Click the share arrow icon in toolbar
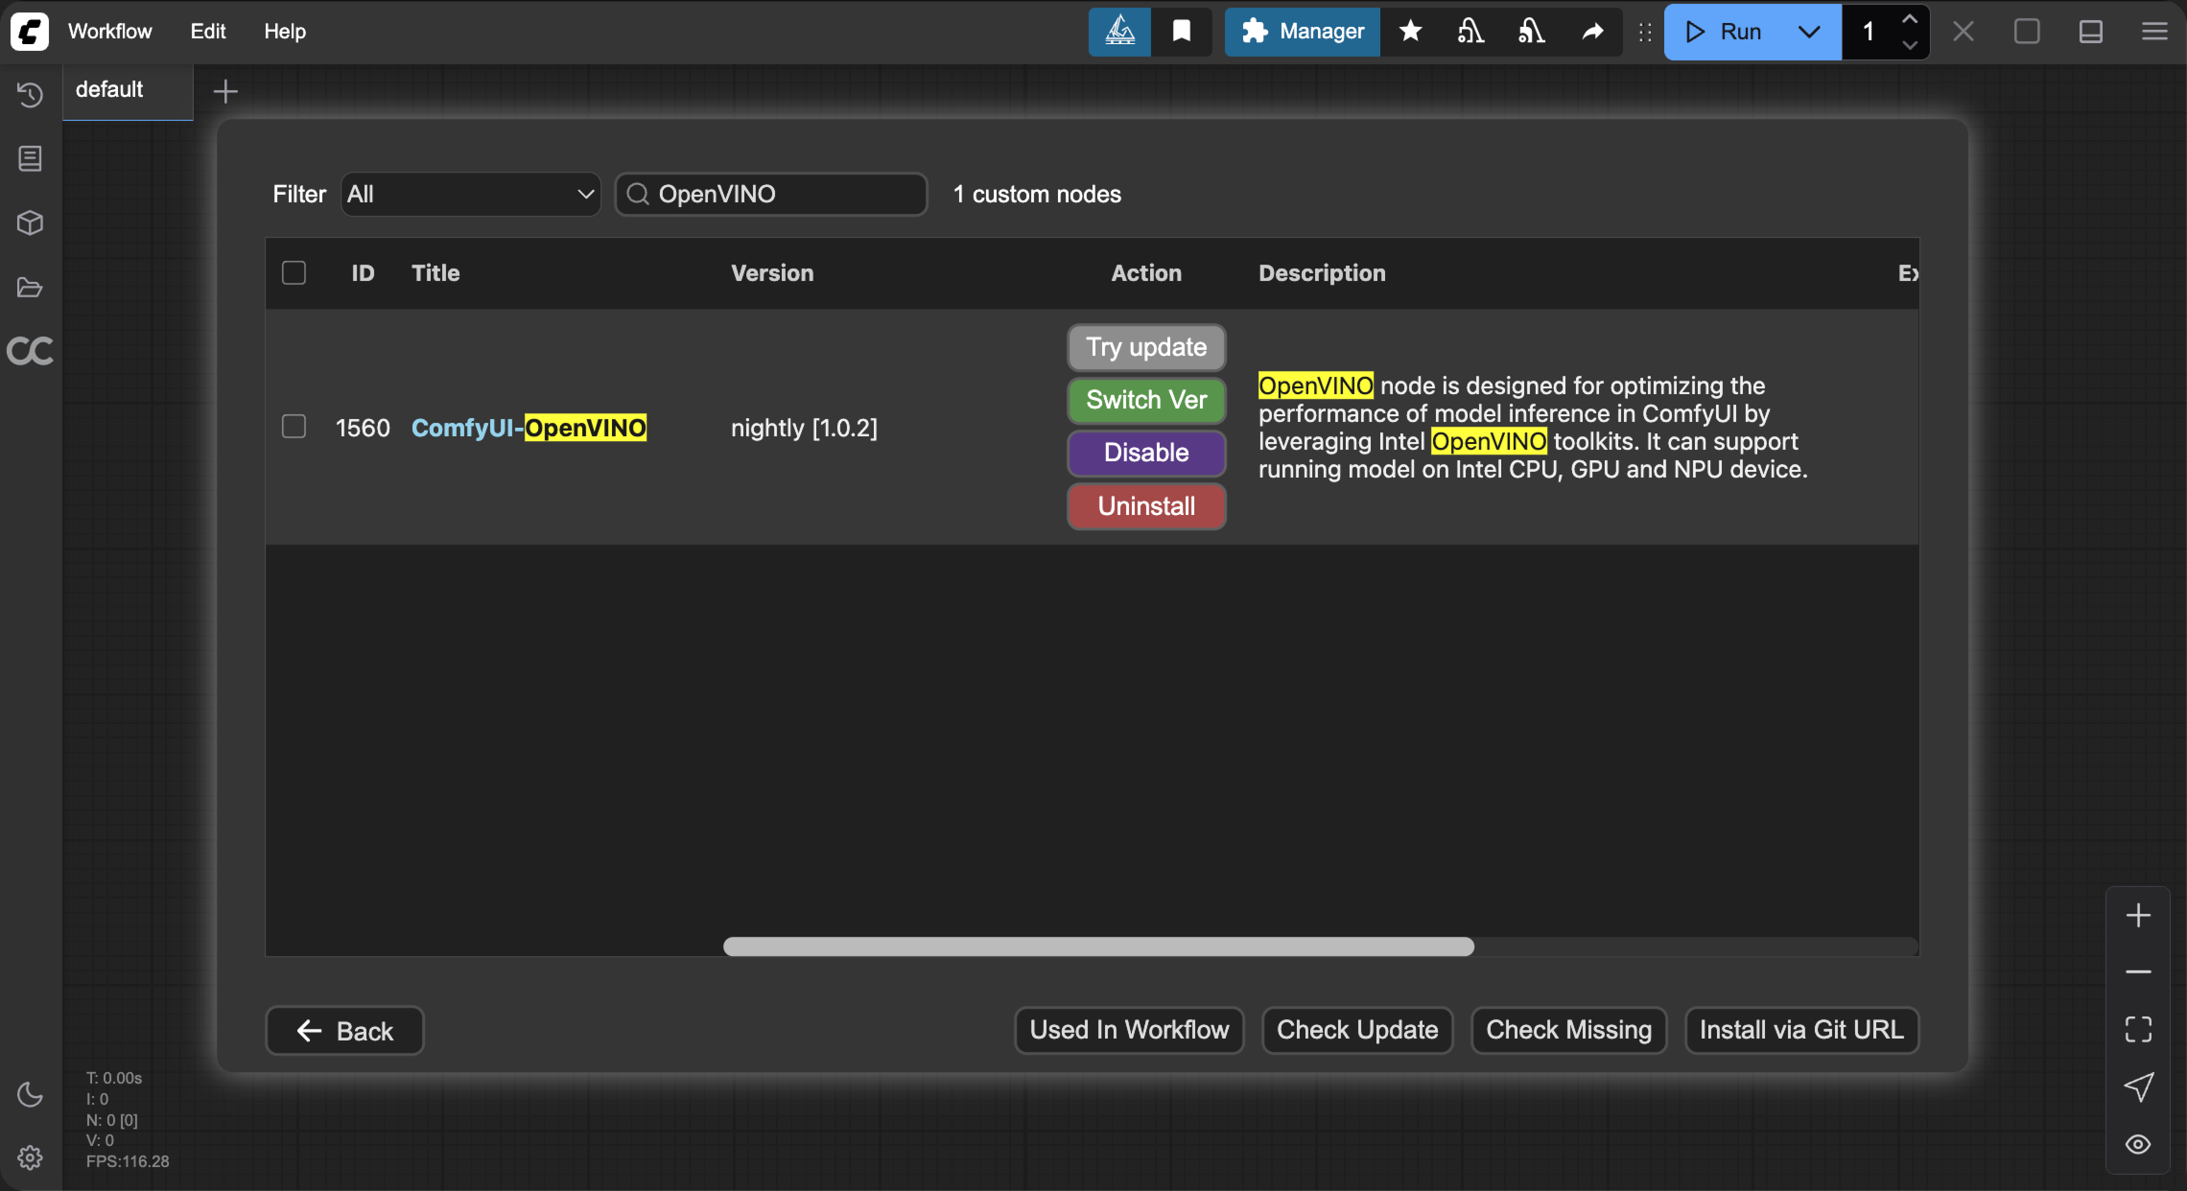Viewport: 2187px width, 1191px height. click(1593, 32)
